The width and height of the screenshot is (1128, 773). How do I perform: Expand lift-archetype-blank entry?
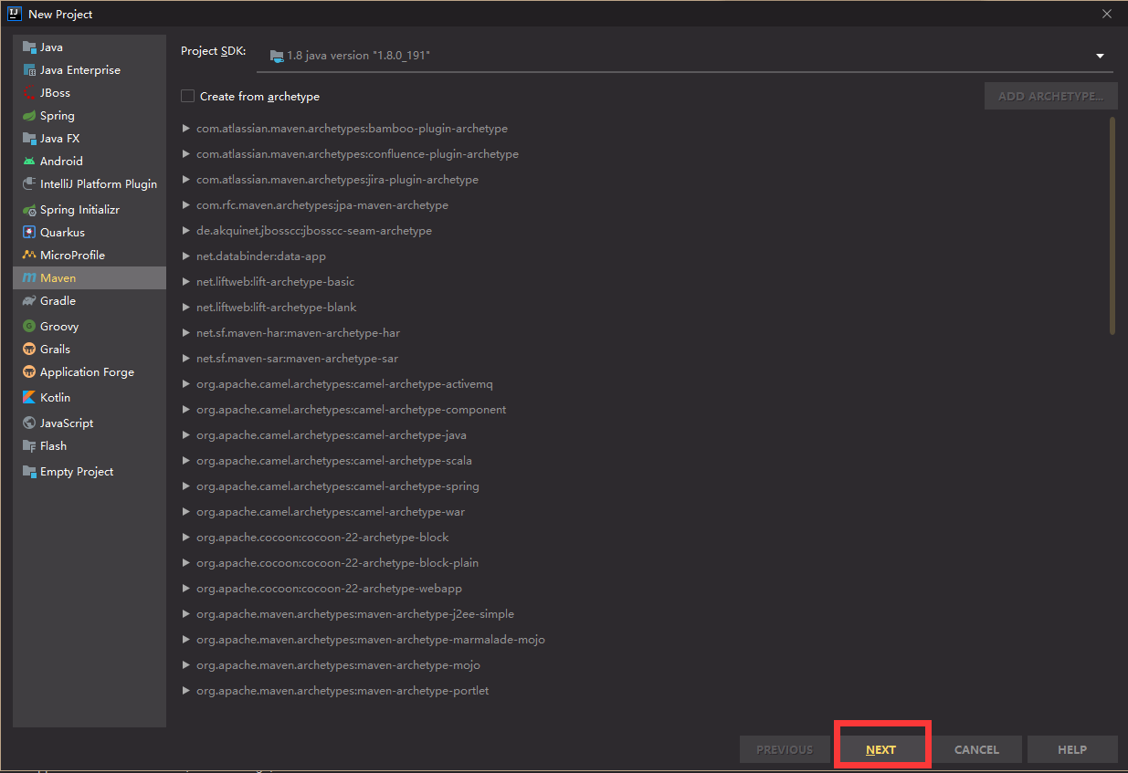click(x=186, y=308)
